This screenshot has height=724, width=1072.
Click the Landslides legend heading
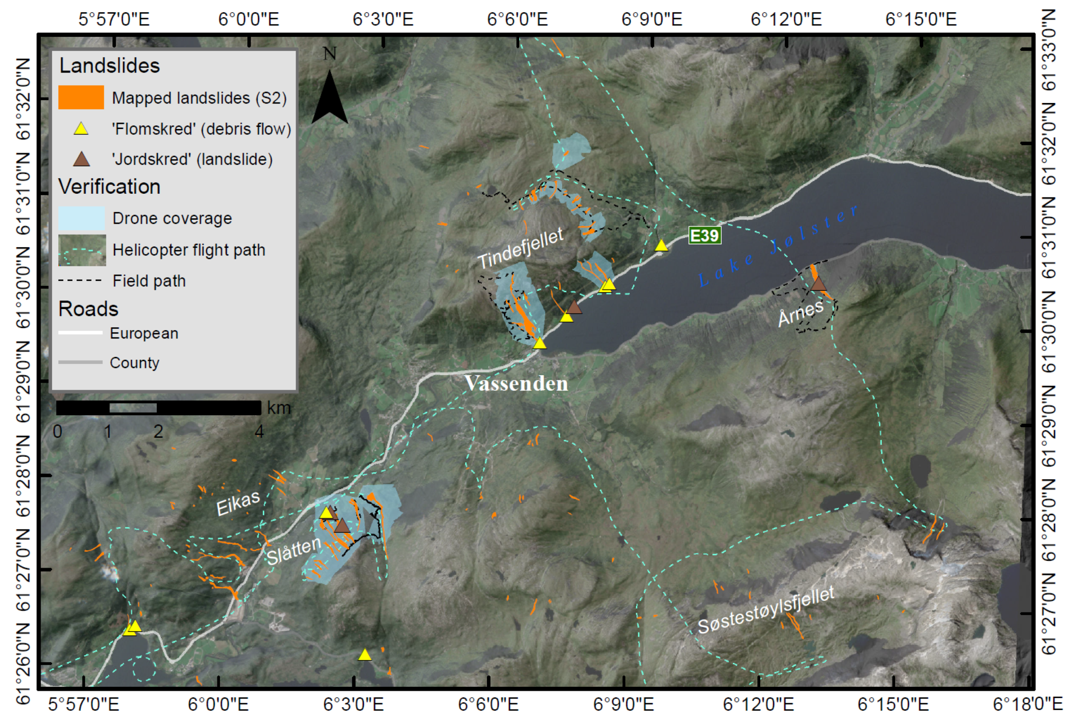(x=110, y=66)
